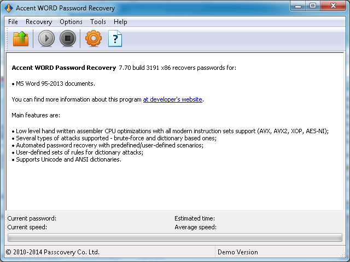
Task: Click the 'User-defined sets of rules' line
Action: 78,152
